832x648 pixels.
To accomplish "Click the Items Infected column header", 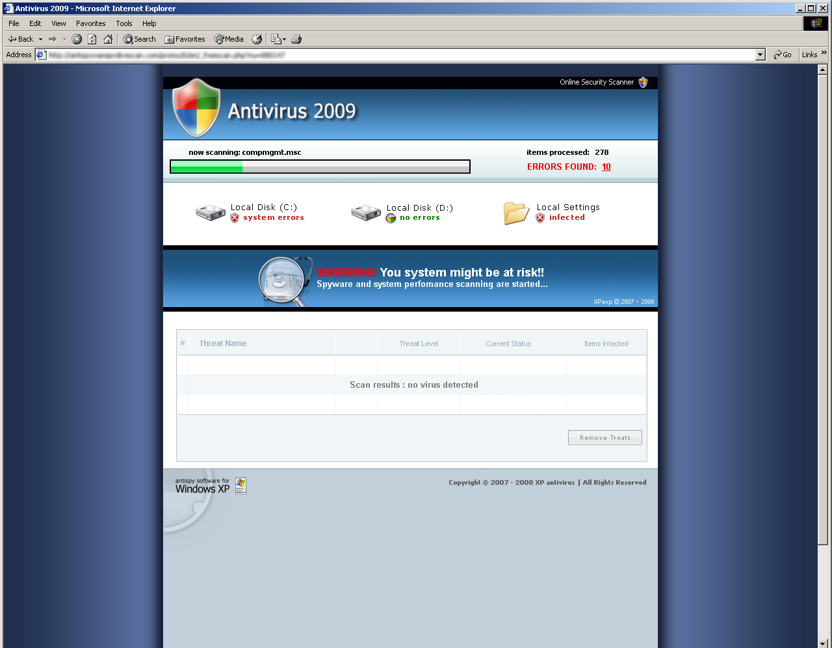I will pyautogui.click(x=606, y=344).
